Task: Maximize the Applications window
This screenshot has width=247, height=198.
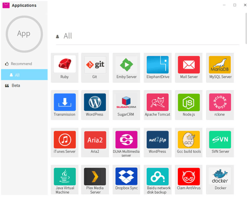Action: point(235,5)
